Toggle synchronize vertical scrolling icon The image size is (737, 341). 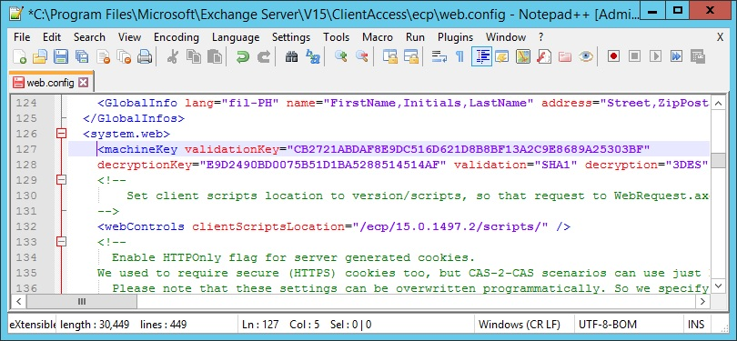point(389,56)
